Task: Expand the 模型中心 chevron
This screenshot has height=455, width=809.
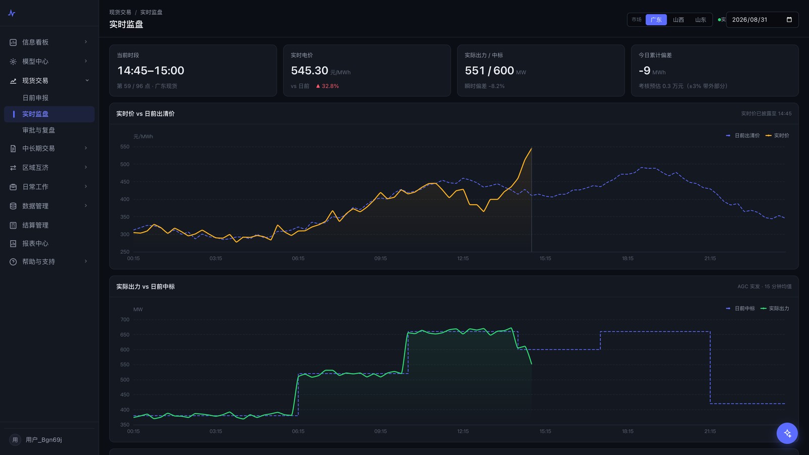Action: click(86, 61)
